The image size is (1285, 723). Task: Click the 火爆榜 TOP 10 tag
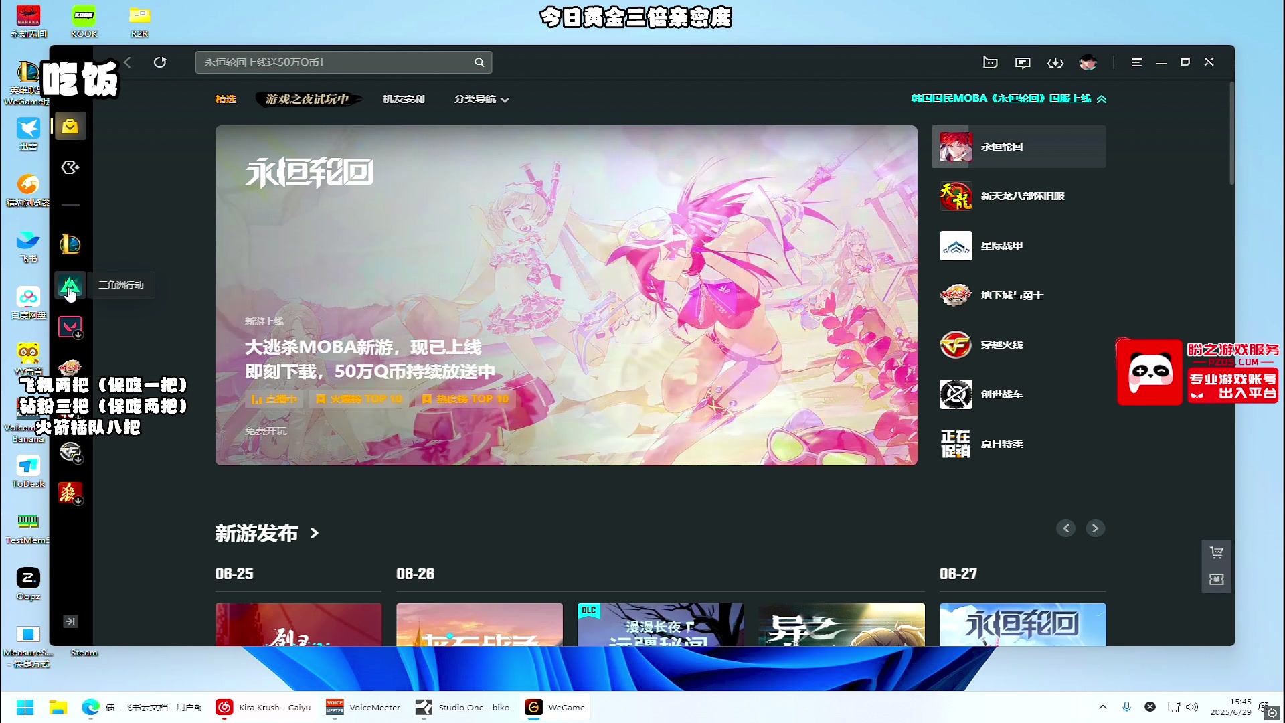[x=359, y=399]
